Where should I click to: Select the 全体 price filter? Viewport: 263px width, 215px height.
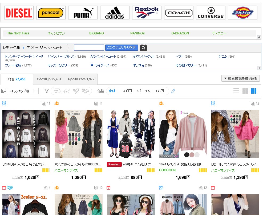[x=112, y=91]
